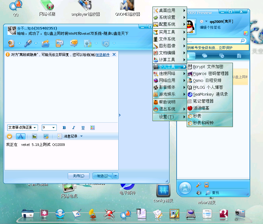Switch to the recent contacts tab

pyautogui.click(x=222, y=56)
